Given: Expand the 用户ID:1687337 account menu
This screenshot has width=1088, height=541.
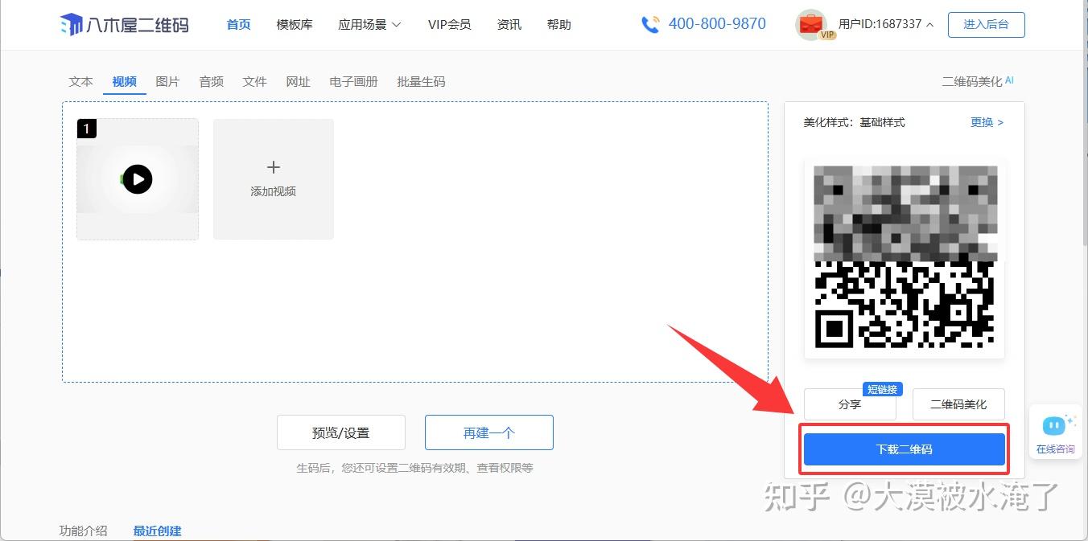Looking at the screenshot, I should click(x=885, y=25).
